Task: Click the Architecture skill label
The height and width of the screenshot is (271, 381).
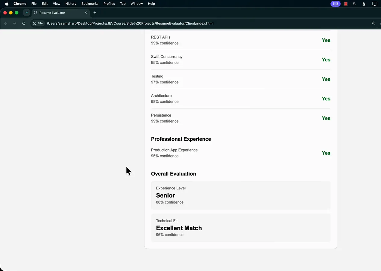Action: 161,96
